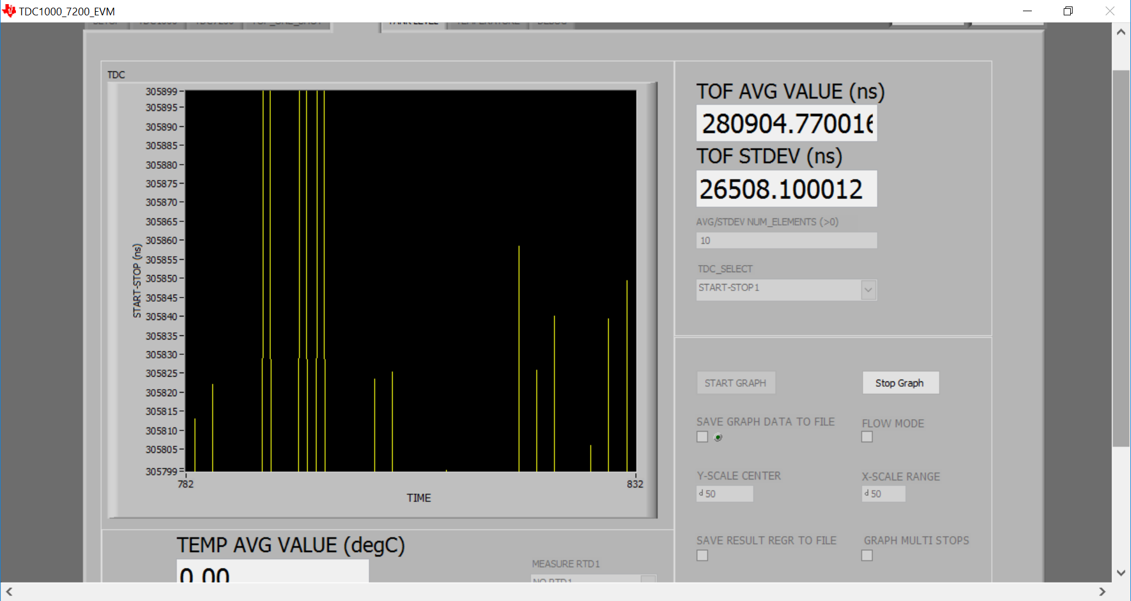Click the START-STOP1 combo box value
Screen dimensions: 1131x601
[779, 290]
